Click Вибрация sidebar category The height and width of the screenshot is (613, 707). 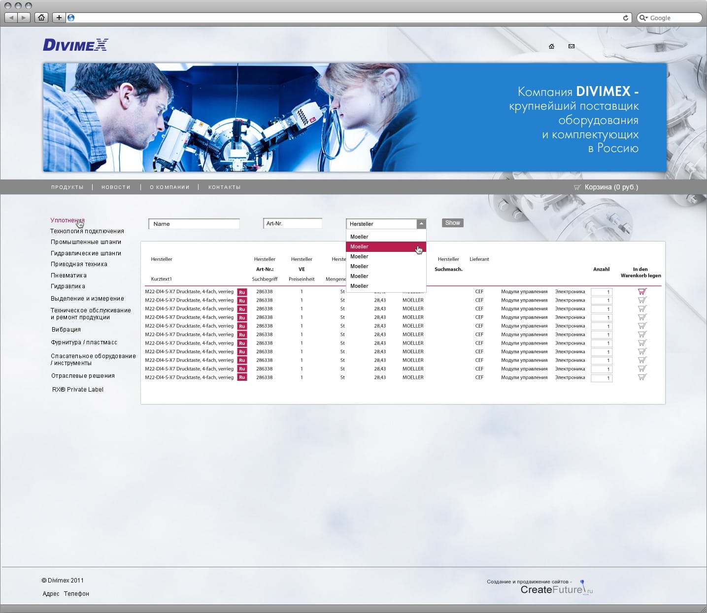click(x=66, y=330)
